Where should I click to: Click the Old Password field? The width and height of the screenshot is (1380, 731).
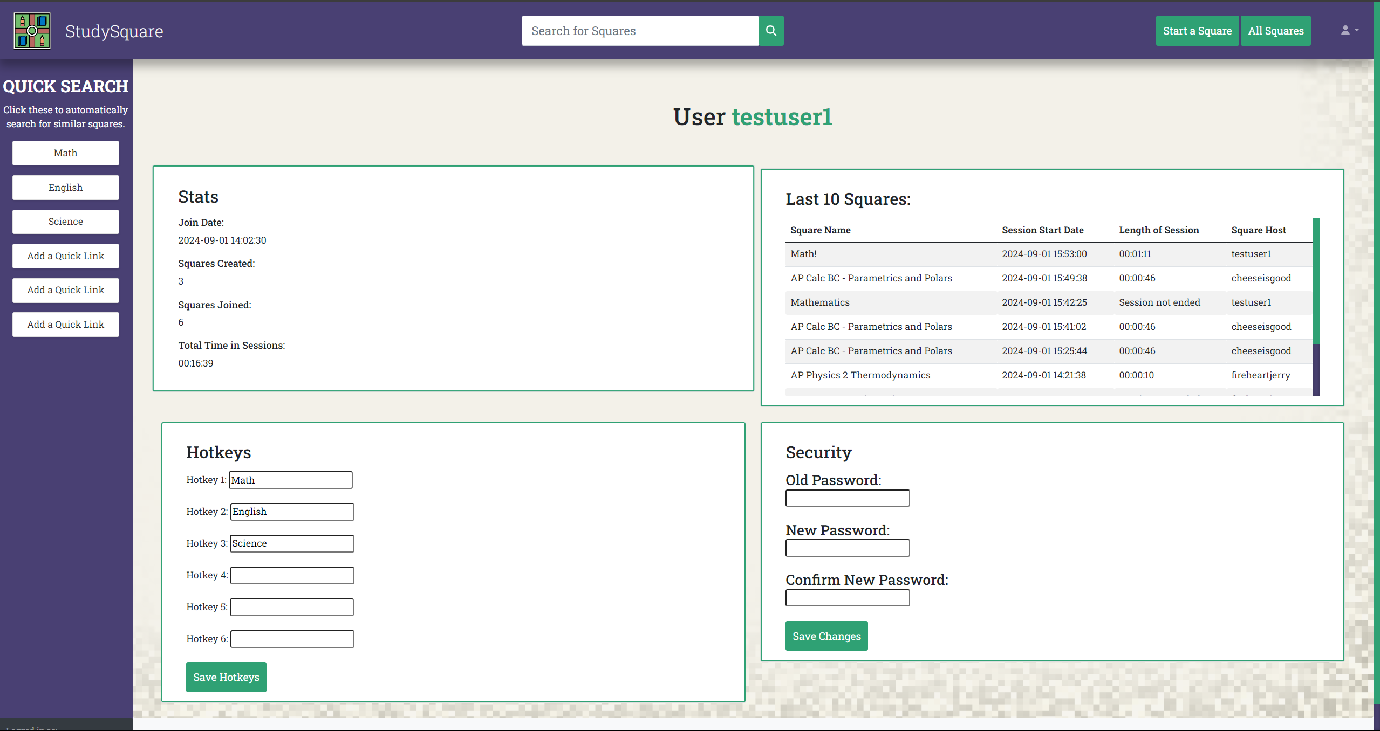[847, 498]
